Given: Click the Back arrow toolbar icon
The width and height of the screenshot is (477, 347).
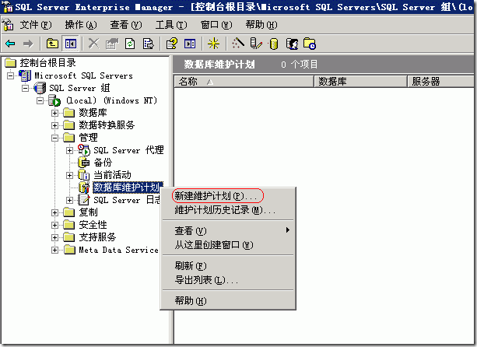Looking at the screenshot, I should click(x=10, y=44).
